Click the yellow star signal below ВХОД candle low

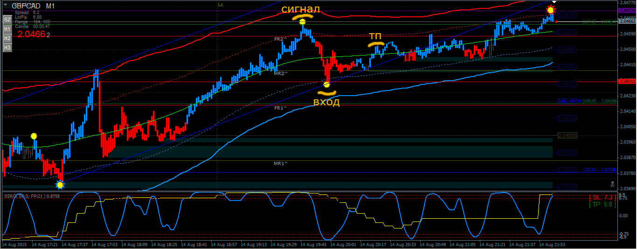pyautogui.click(x=327, y=84)
